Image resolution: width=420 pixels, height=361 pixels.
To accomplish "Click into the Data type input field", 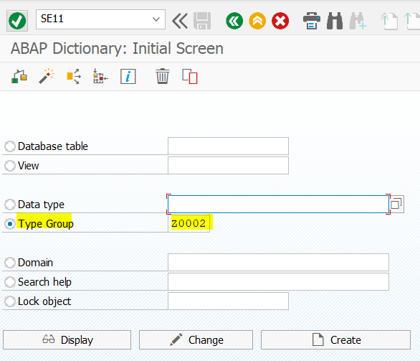I will pyautogui.click(x=278, y=205).
